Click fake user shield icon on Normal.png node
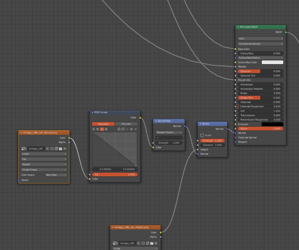Screen dimensions: 299x250 [52, 149]
